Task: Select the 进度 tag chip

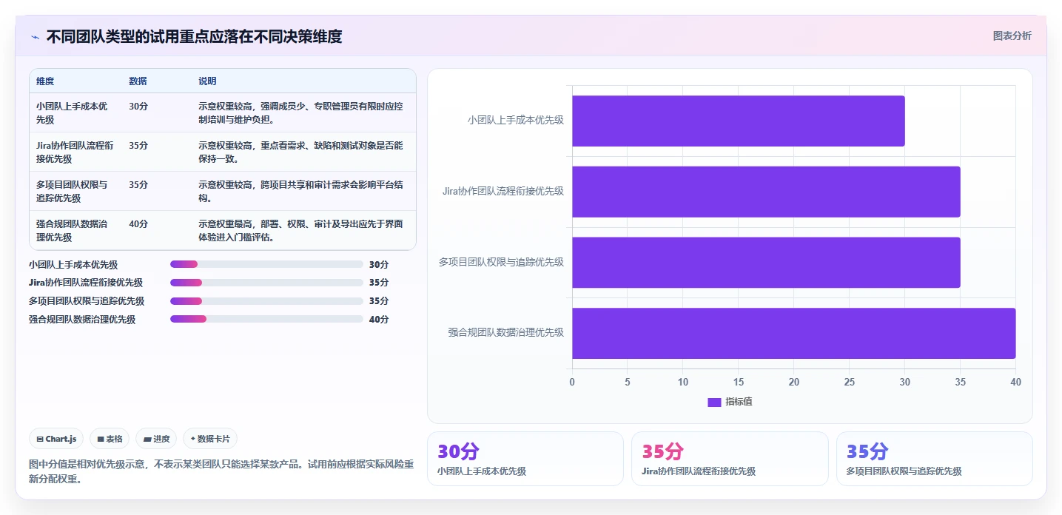Action: [x=156, y=439]
